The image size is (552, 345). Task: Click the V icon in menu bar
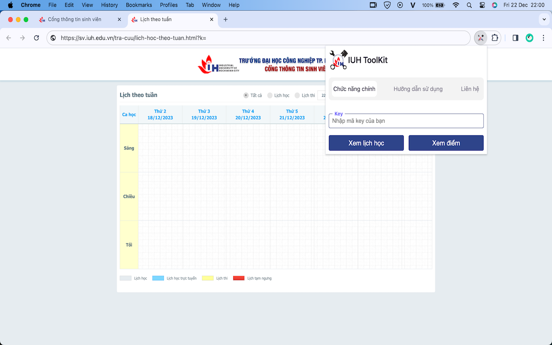click(x=413, y=5)
